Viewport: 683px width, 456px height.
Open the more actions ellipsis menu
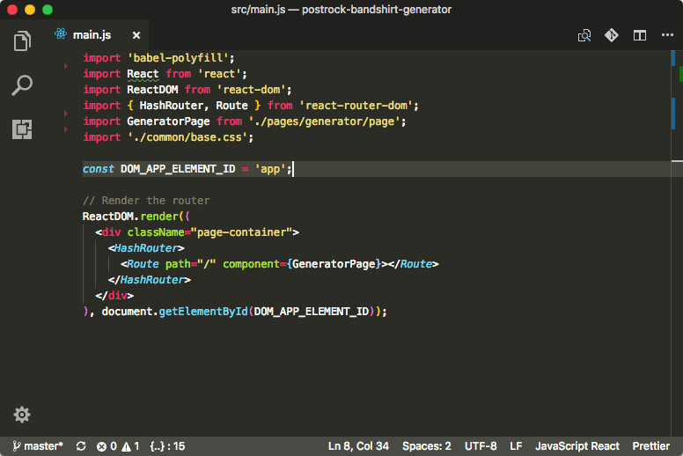pyautogui.click(x=667, y=35)
